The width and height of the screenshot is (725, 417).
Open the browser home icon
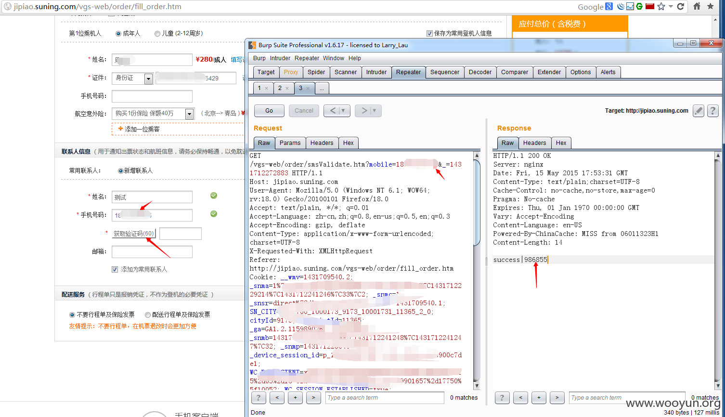coord(697,6)
